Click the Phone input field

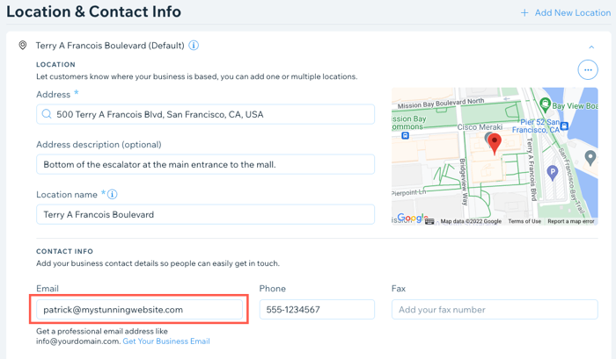(x=317, y=310)
